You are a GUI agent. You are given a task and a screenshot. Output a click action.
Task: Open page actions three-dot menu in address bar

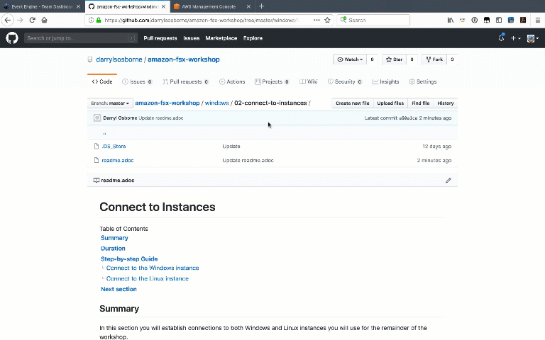(x=316, y=20)
